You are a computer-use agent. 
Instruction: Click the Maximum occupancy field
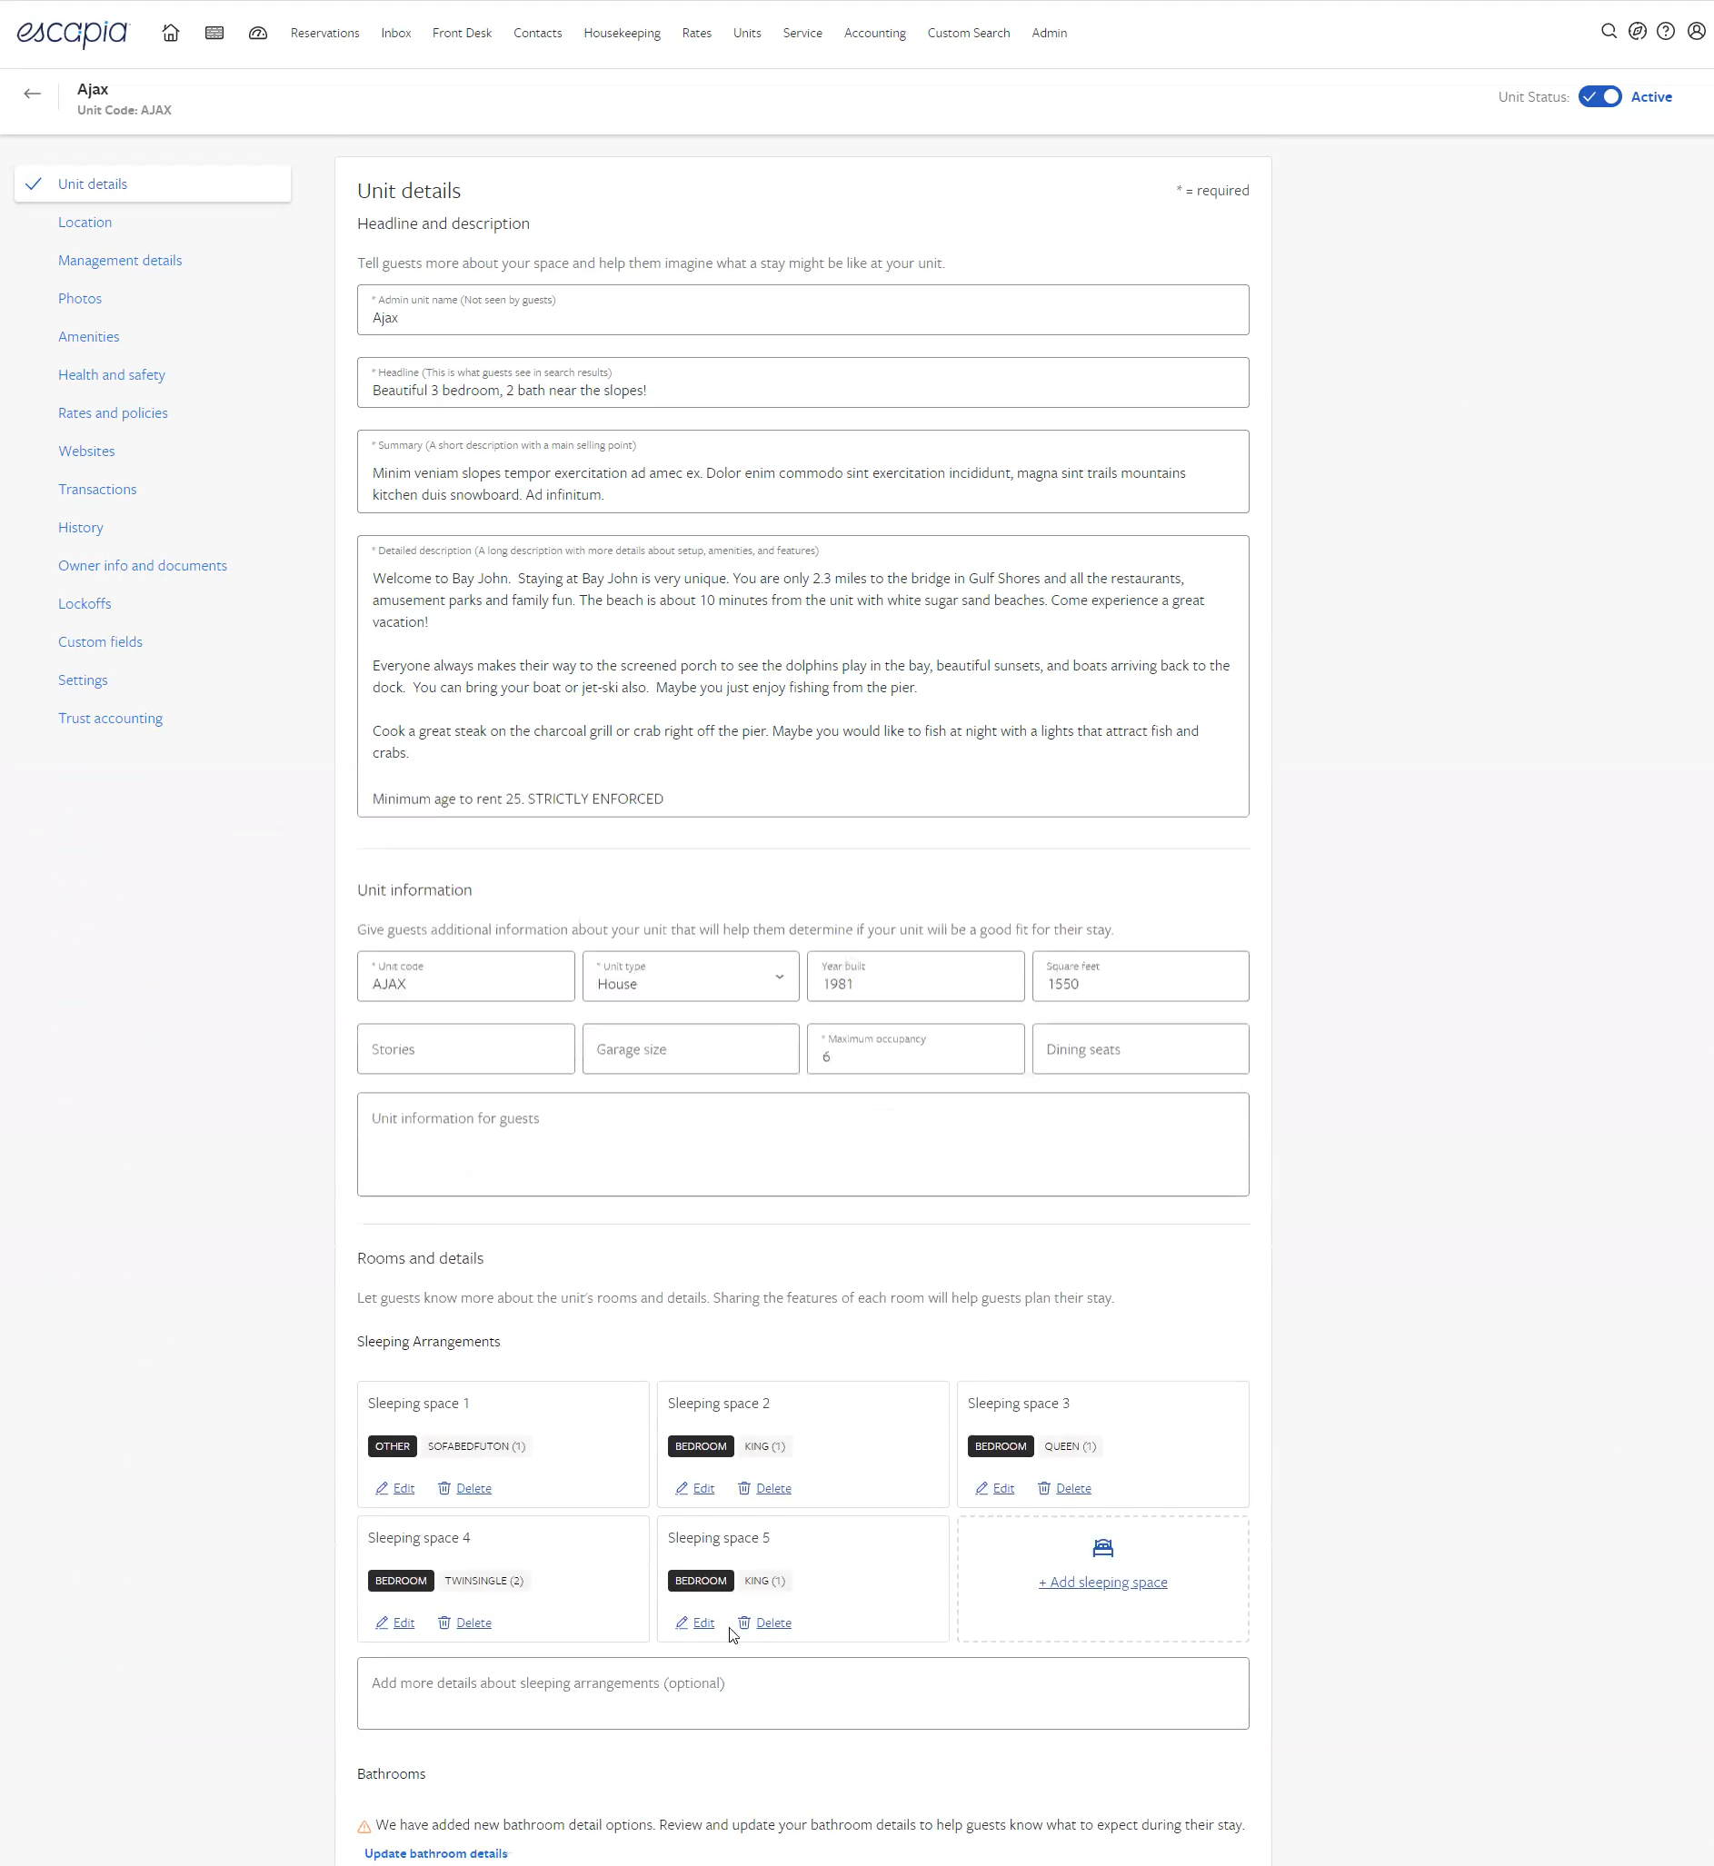pyautogui.click(x=915, y=1048)
